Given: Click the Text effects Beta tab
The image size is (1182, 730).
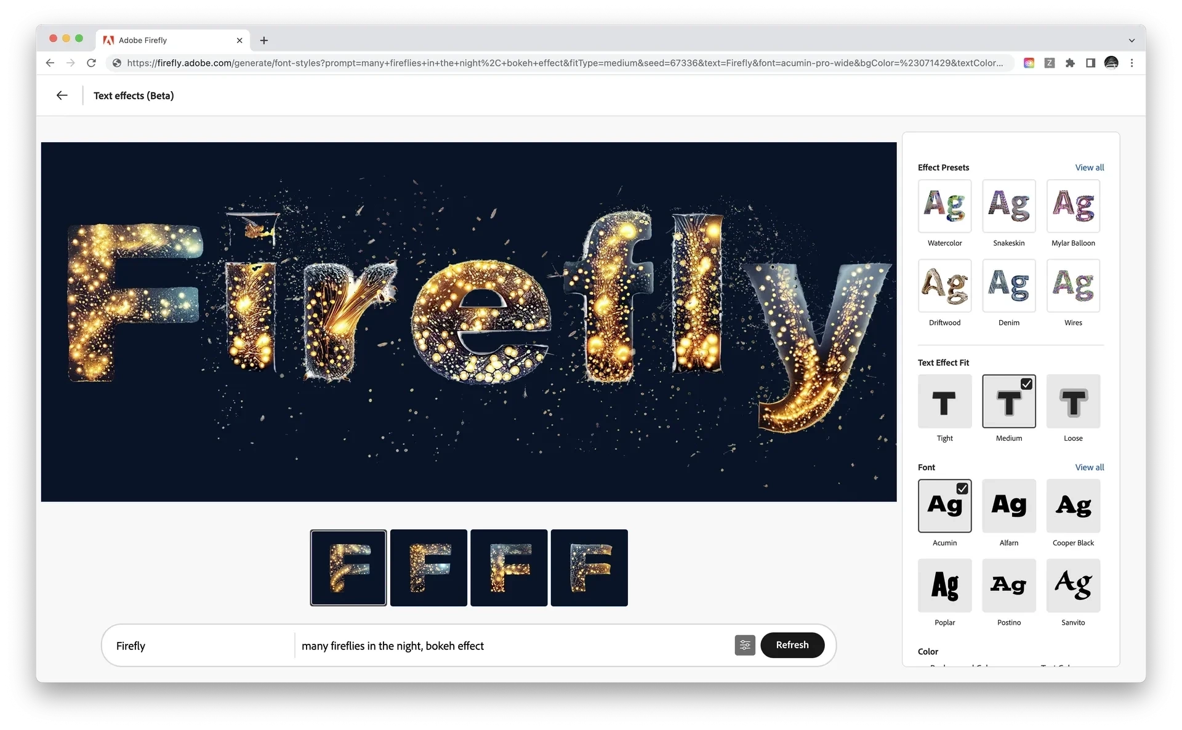Looking at the screenshot, I should pyautogui.click(x=134, y=95).
